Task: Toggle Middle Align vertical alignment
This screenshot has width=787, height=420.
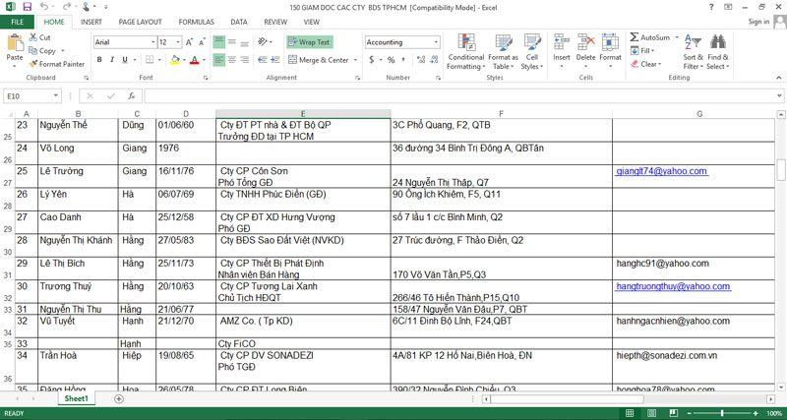Action: pos(232,42)
